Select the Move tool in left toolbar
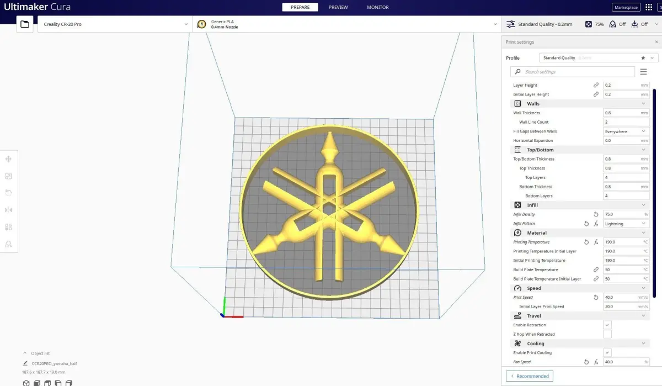The height and width of the screenshot is (386, 662). pyautogui.click(x=9, y=159)
